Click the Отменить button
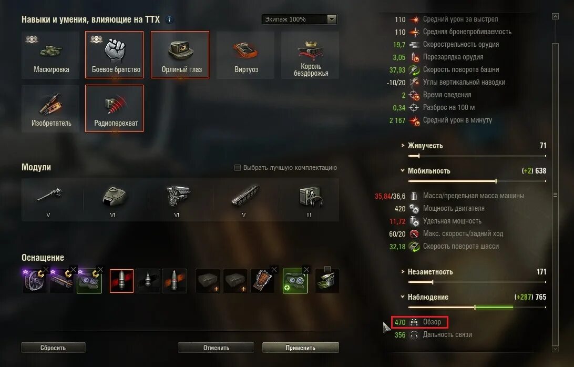The height and width of the screenshot is (367, 574). [216, 348]
